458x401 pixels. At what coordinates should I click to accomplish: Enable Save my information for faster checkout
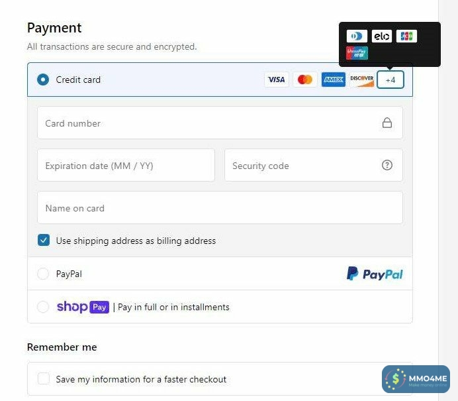tap(44, 378)
